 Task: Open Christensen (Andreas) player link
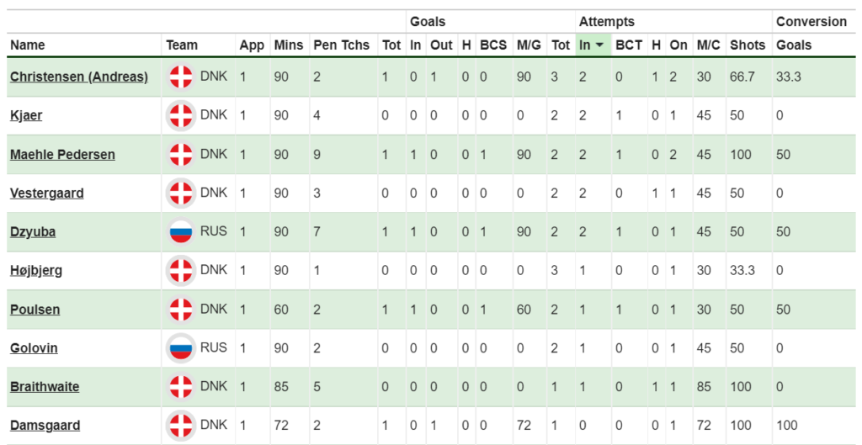tap(79, 77)
